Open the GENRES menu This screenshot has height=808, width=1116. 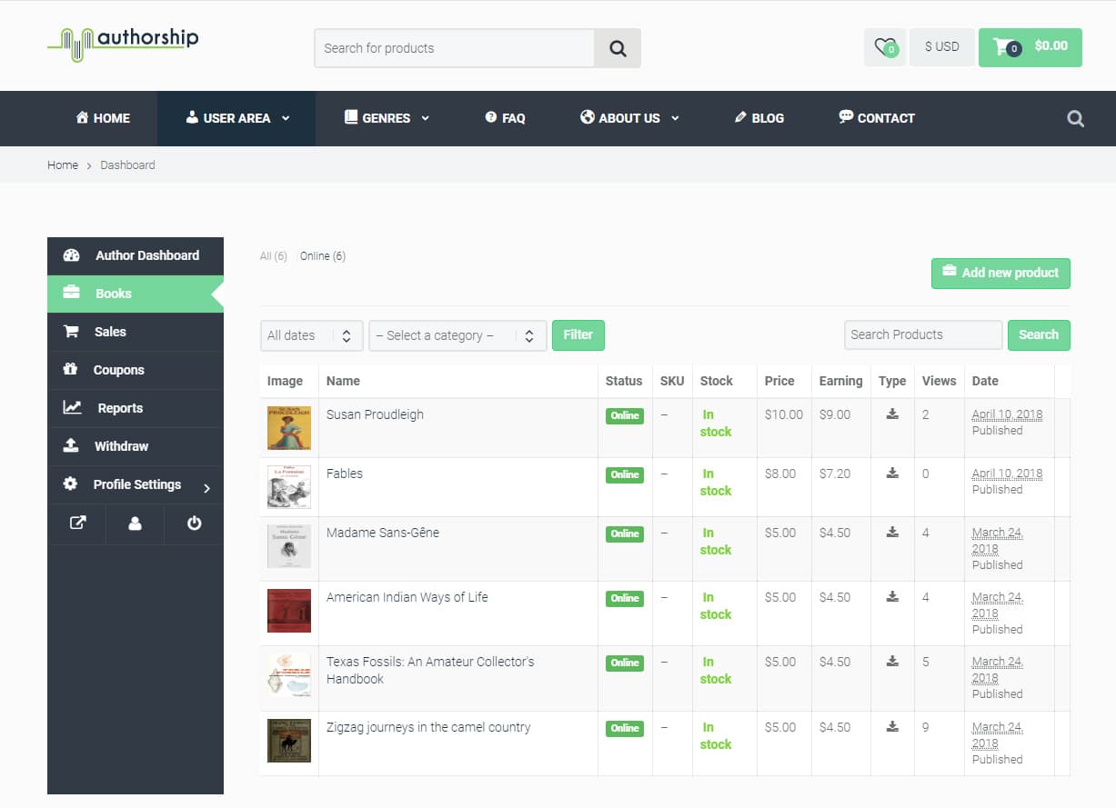pos(387,118)
